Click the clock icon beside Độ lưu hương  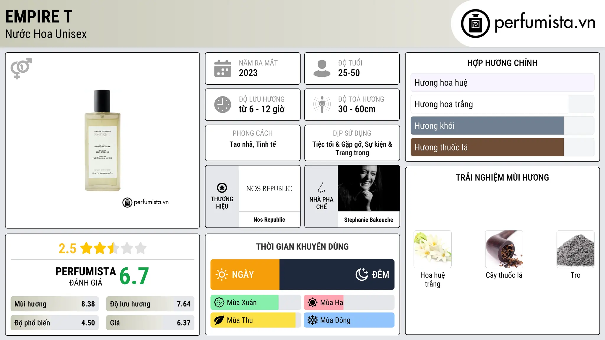[223, 104]
